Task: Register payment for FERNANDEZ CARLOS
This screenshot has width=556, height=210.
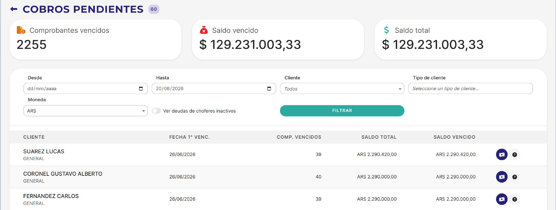Action: click(x=502, y=199)
